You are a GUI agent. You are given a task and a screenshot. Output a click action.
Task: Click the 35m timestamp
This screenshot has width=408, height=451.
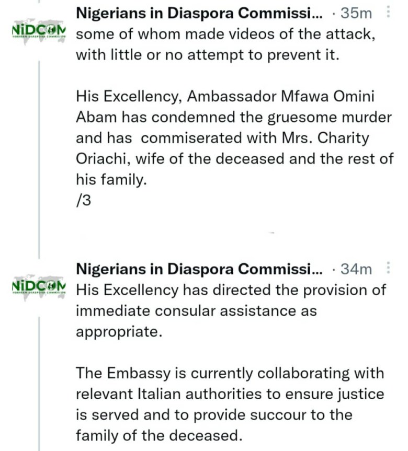click(x=356, y=13)
